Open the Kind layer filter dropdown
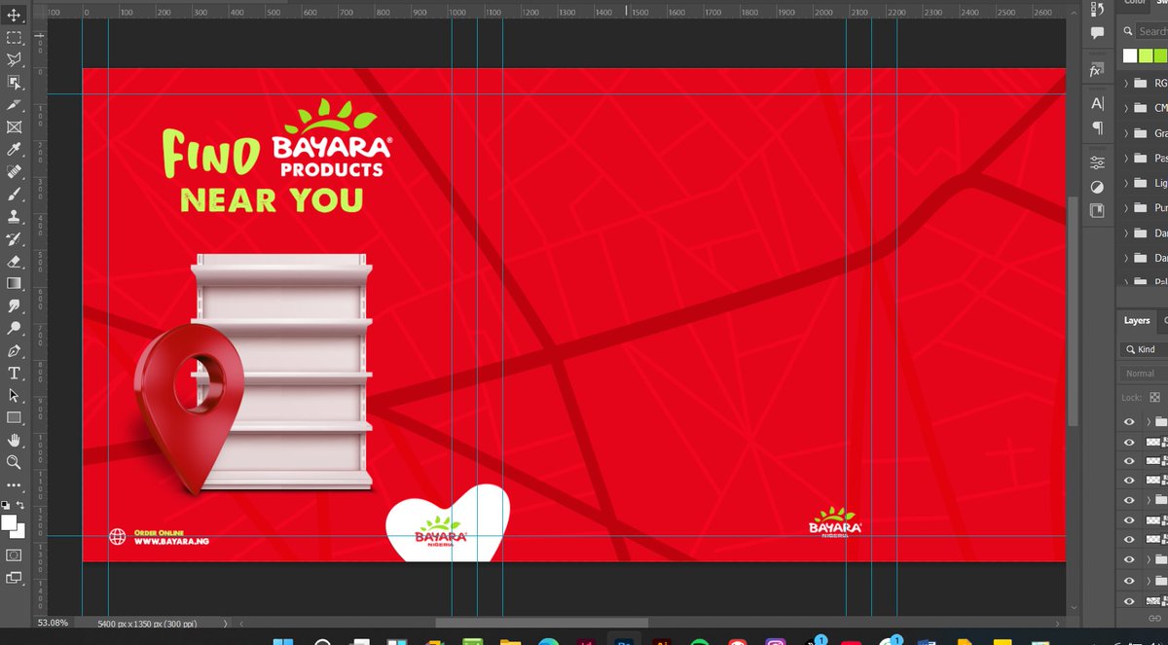The height and width of the screenshot is (645, 1168). (x=1144, y=349)
